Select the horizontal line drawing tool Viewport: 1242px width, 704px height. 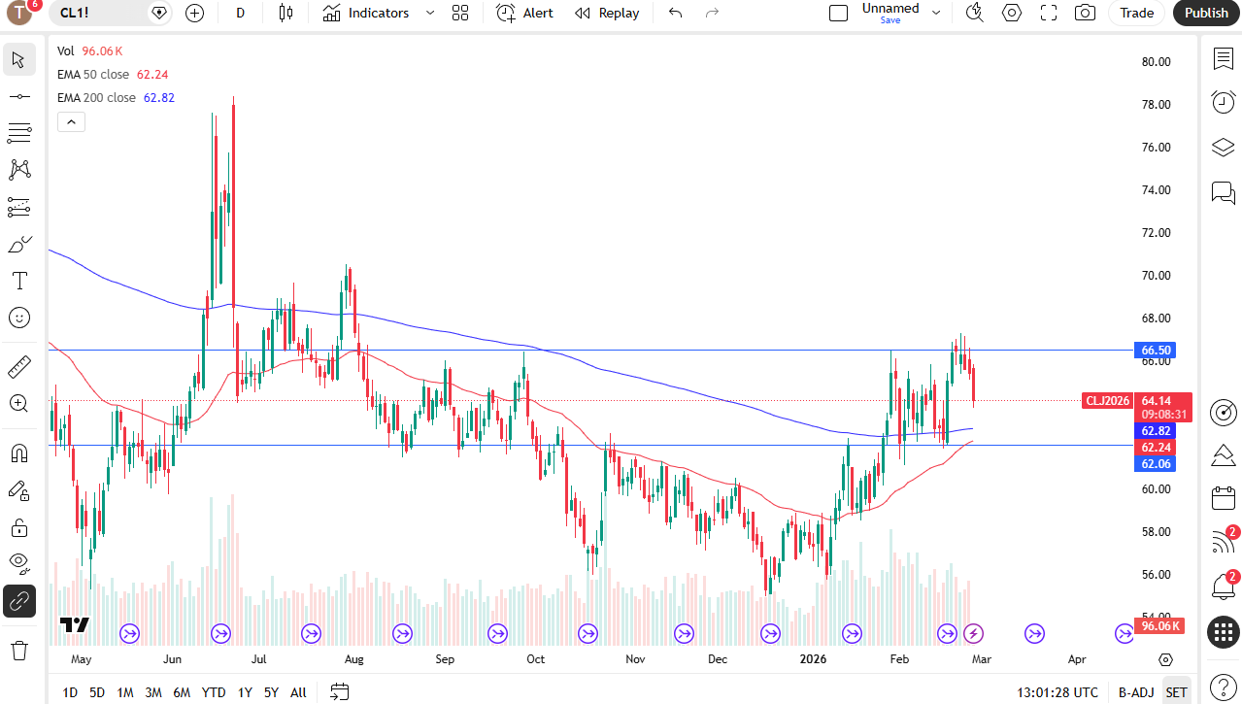[18, 96]
